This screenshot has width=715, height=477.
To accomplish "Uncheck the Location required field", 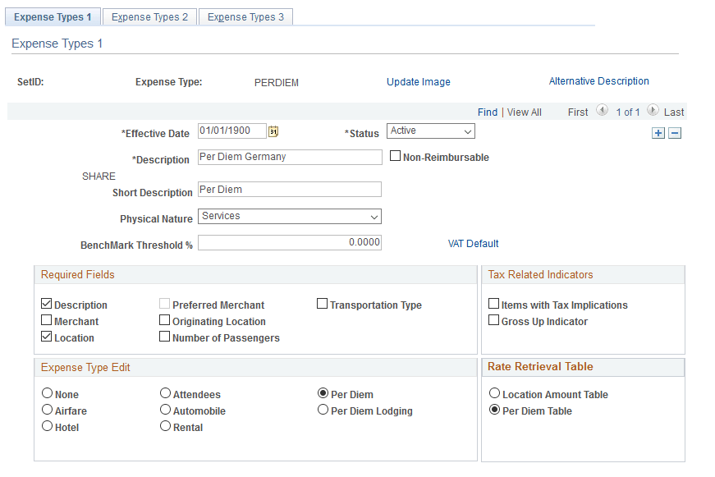I will point(46,337).
